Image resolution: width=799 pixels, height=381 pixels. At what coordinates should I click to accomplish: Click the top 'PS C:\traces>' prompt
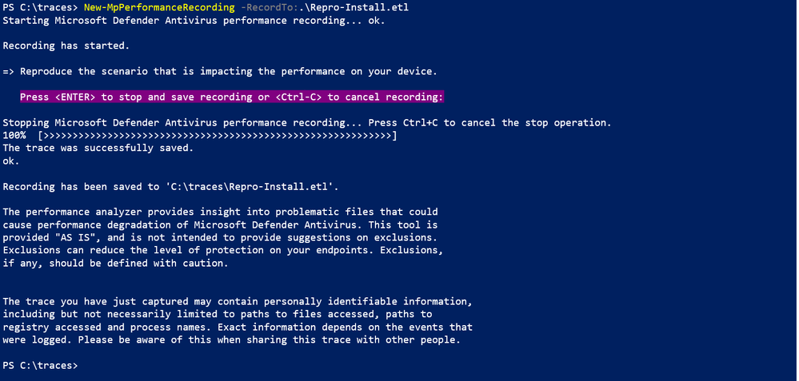[39, 6]
